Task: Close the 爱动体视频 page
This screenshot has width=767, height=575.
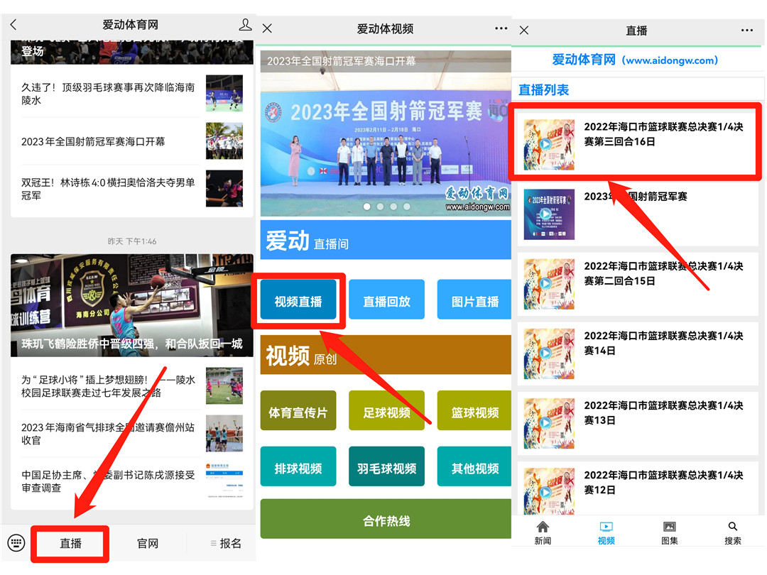Action: [x=267, y=28]
